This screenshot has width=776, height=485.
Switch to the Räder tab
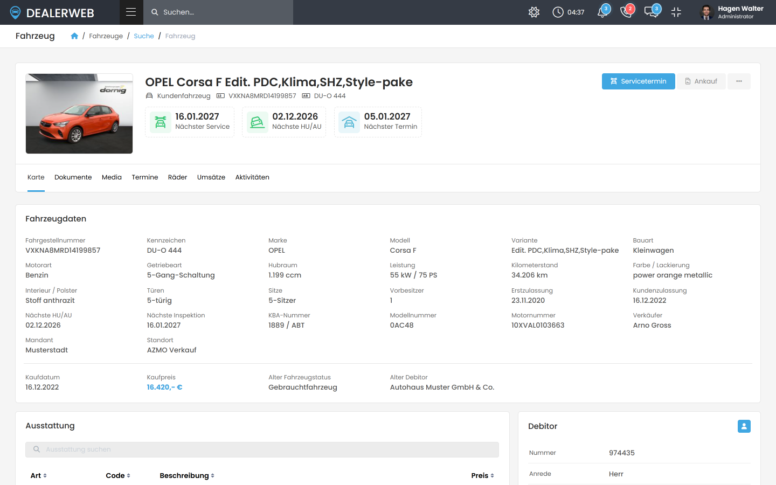[x=177, y=177]
